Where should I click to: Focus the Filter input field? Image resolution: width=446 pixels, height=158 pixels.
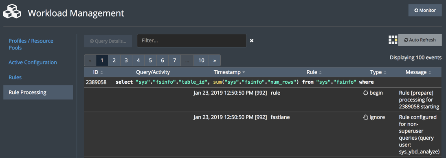tap(192, 41)
